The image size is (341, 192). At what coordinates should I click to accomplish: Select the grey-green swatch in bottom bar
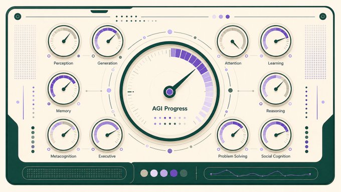tap(184, 173)
